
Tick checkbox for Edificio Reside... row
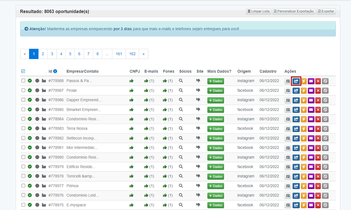pos(23,167)
